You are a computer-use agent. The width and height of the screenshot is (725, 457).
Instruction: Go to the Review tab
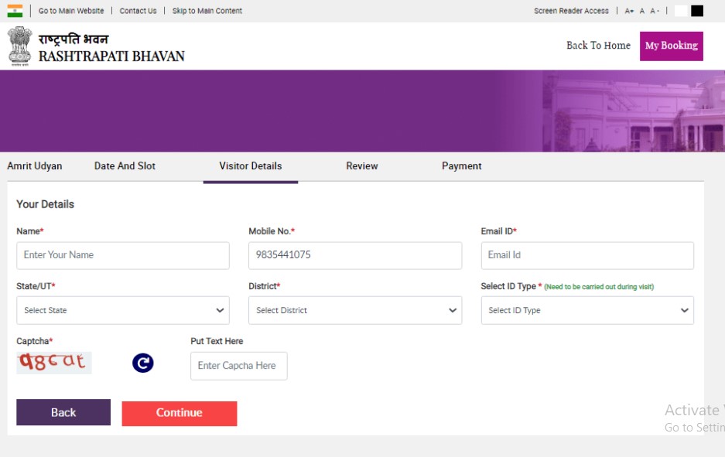pyautogui.click(x=362, y=166)
